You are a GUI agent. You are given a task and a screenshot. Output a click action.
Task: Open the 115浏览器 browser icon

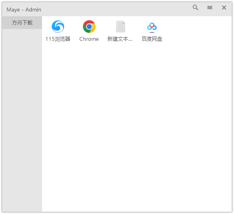coord(58,27)
